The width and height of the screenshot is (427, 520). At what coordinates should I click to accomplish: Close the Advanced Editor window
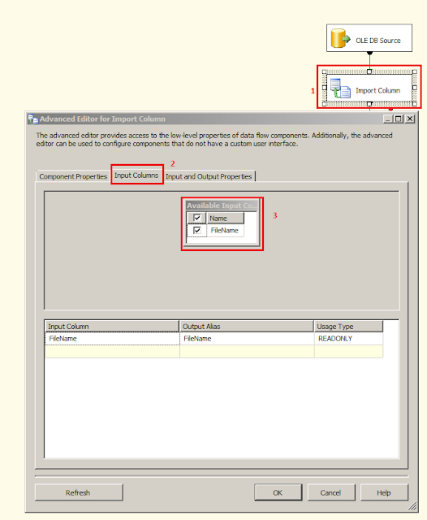[410, 119]
